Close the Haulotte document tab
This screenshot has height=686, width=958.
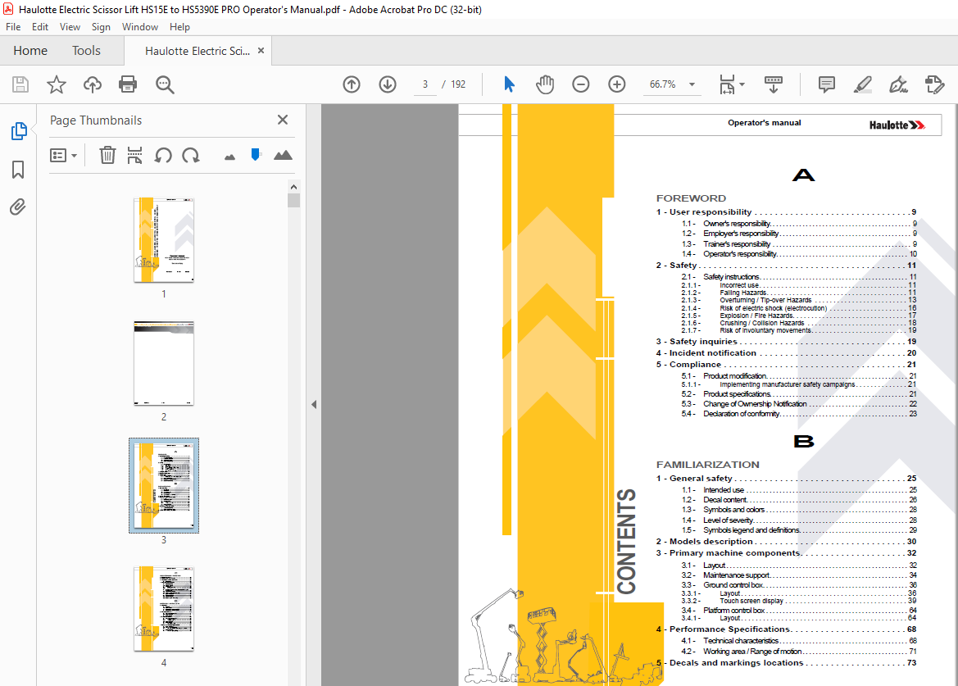tap(261, 51)
